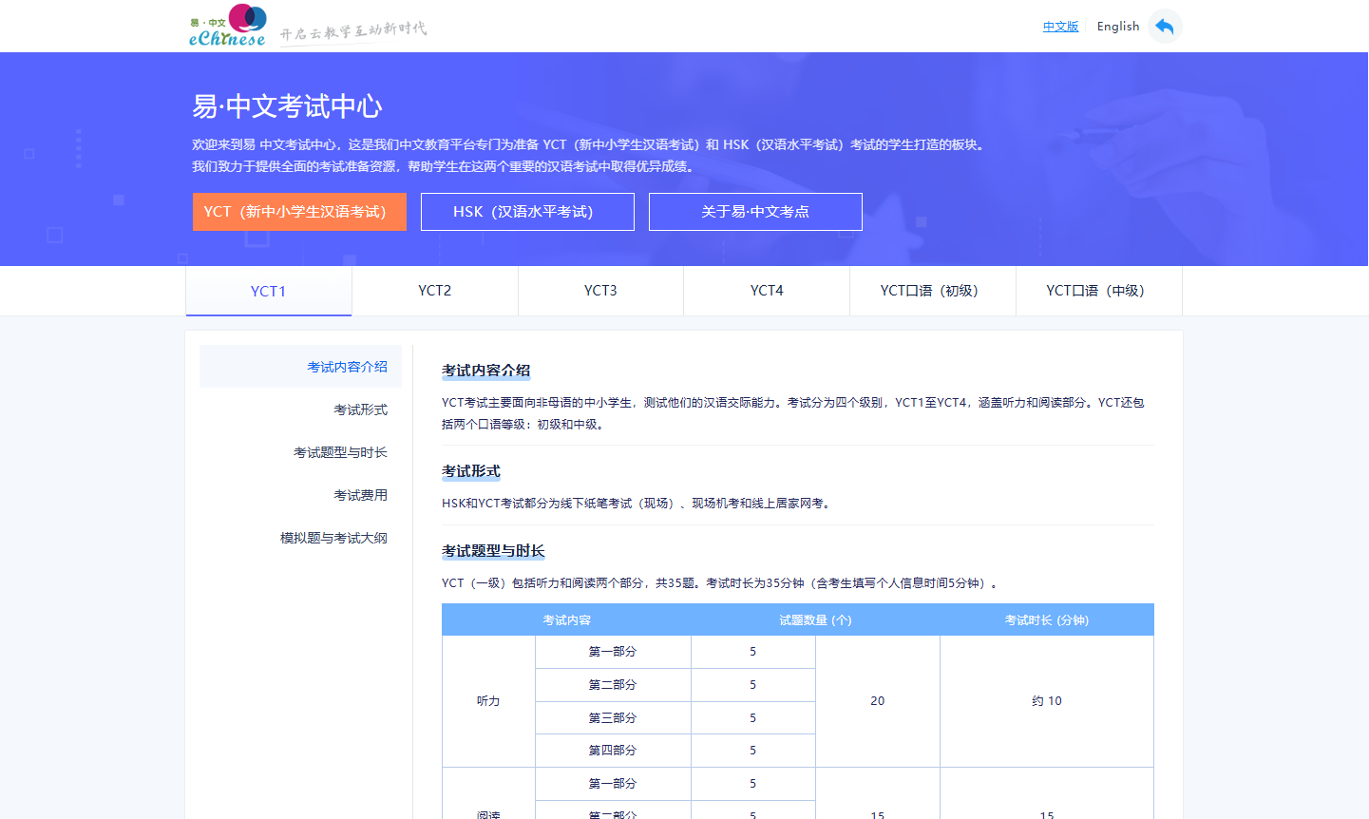Open the YCT4 tab

coord(767,291)
